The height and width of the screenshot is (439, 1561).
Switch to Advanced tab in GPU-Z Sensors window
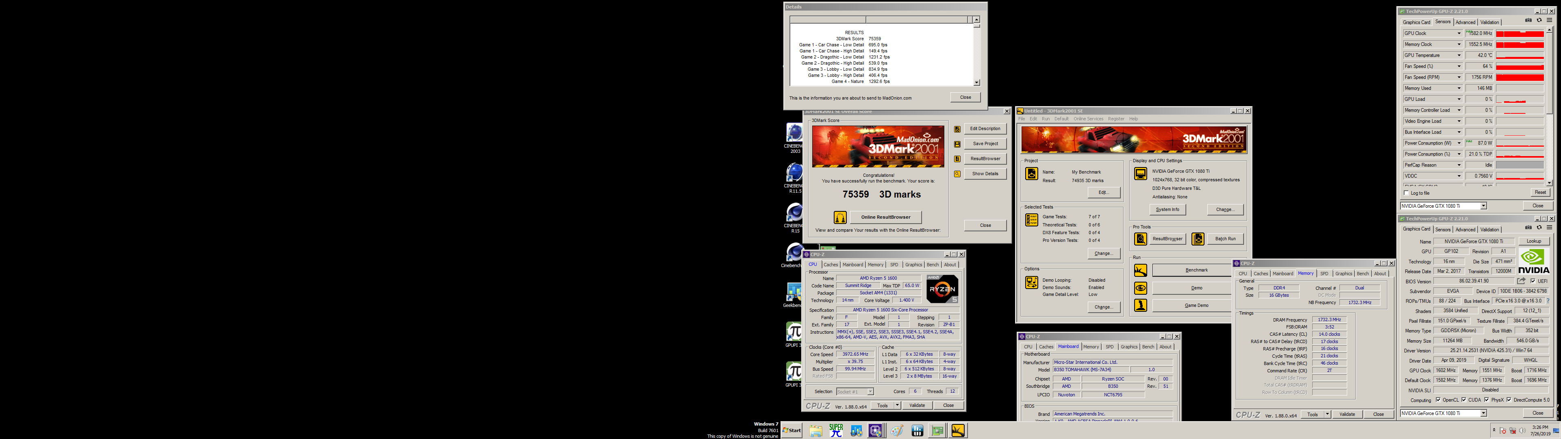[1465, 22]
